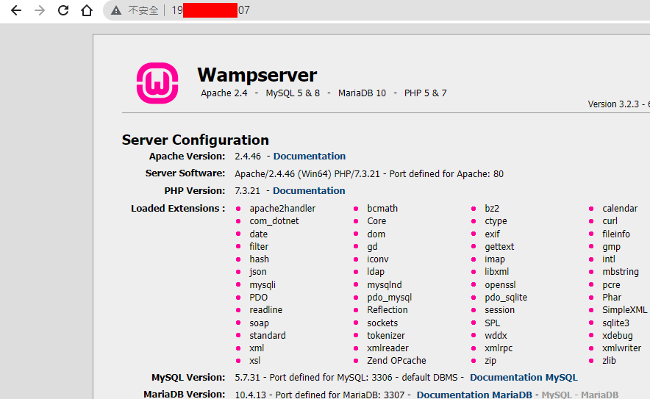The height and width of the screenshot is (399, 650).
Task: Click the ldap extension entry
Action: (376, 272)
